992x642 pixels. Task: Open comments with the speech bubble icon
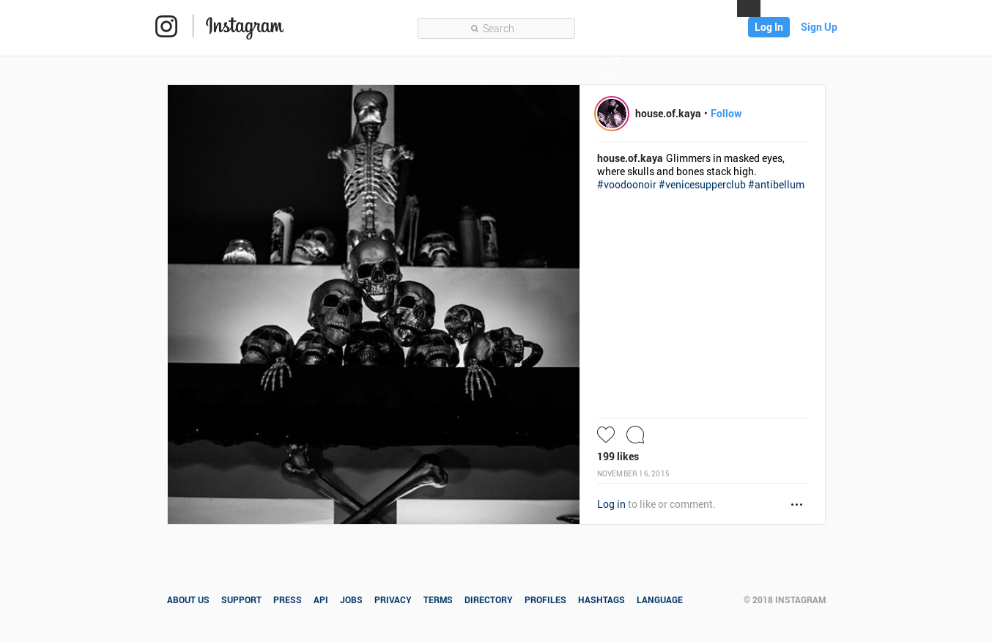point(635,435)
